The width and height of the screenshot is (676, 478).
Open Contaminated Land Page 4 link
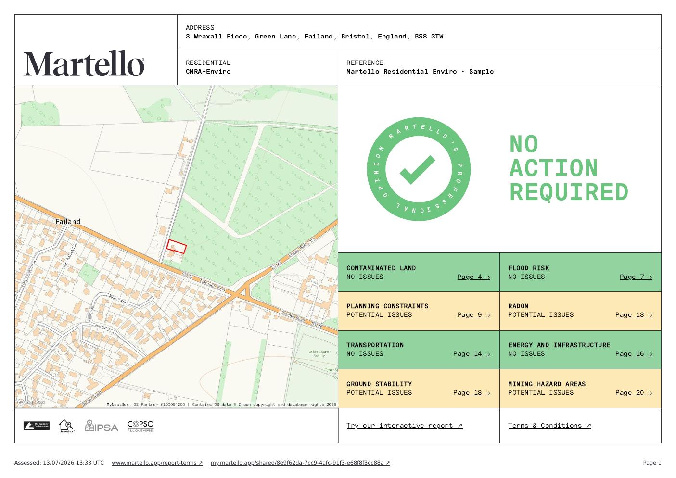click(x=473, y=277)
